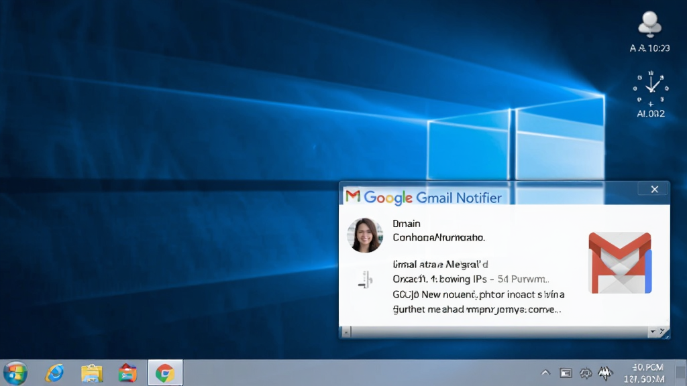Click the Google Gmail Notifier title text
687x386 pixels.
click(x=433, y=198)
